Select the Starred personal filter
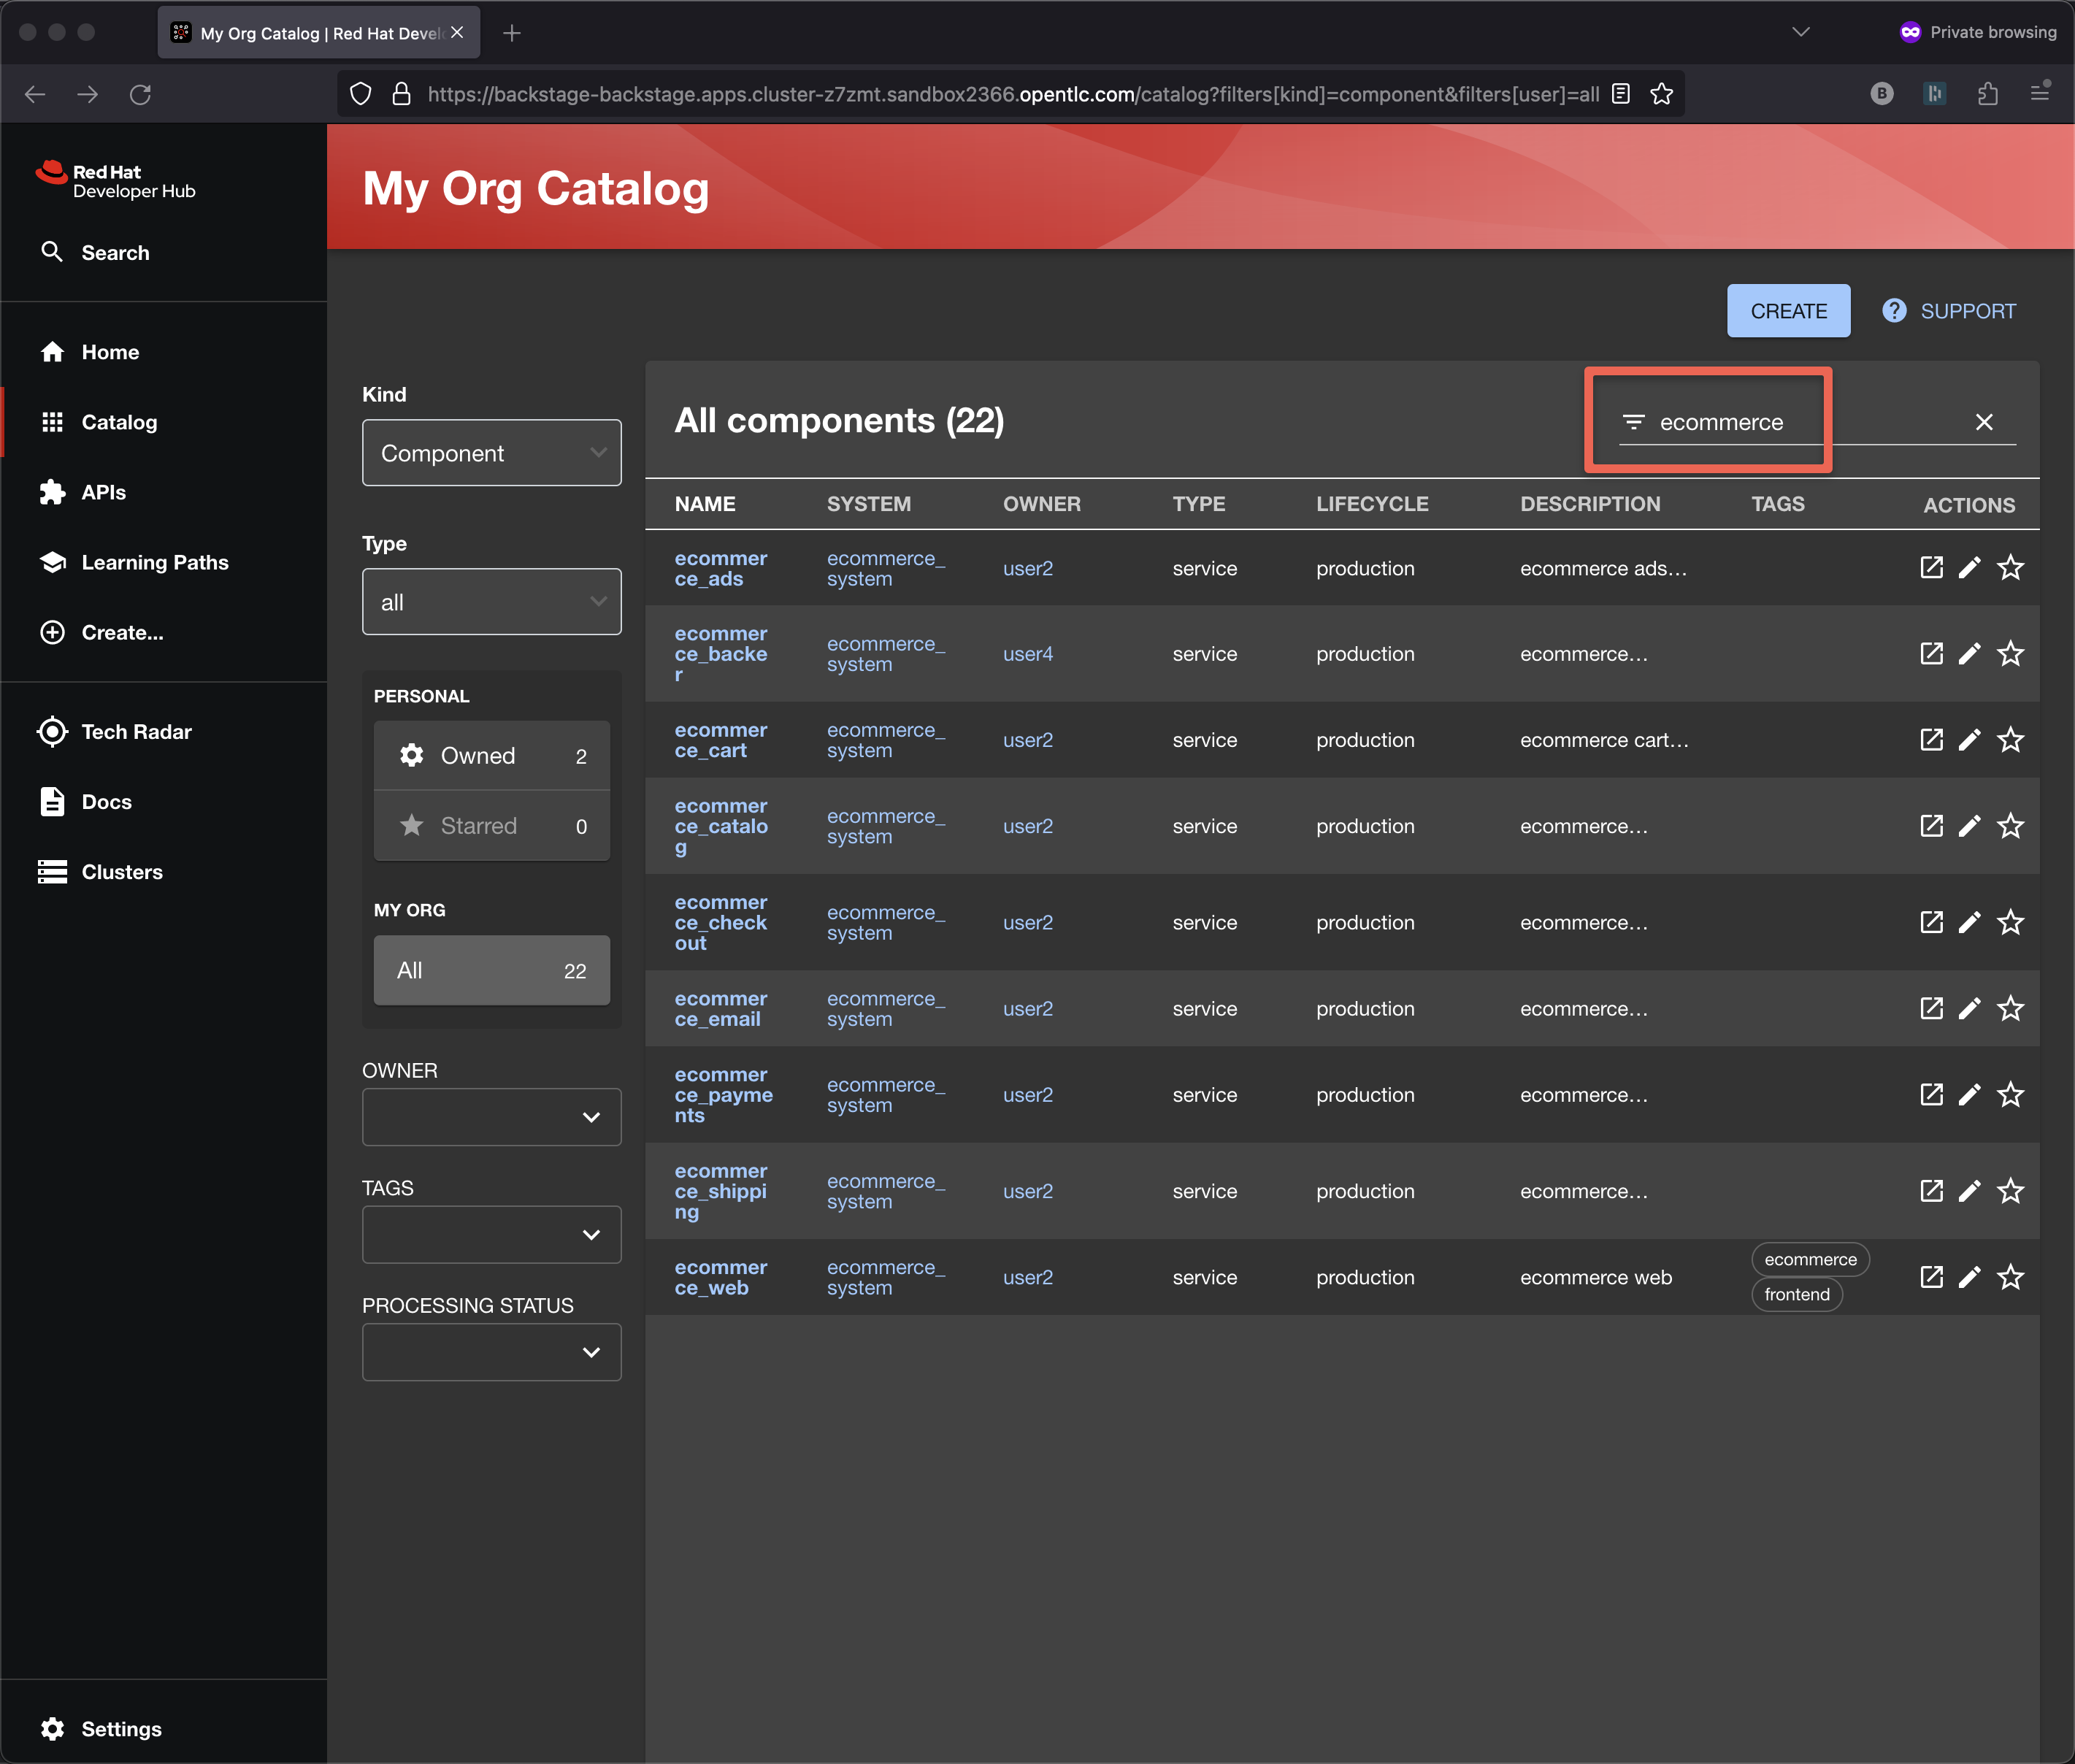 point(491,826)
